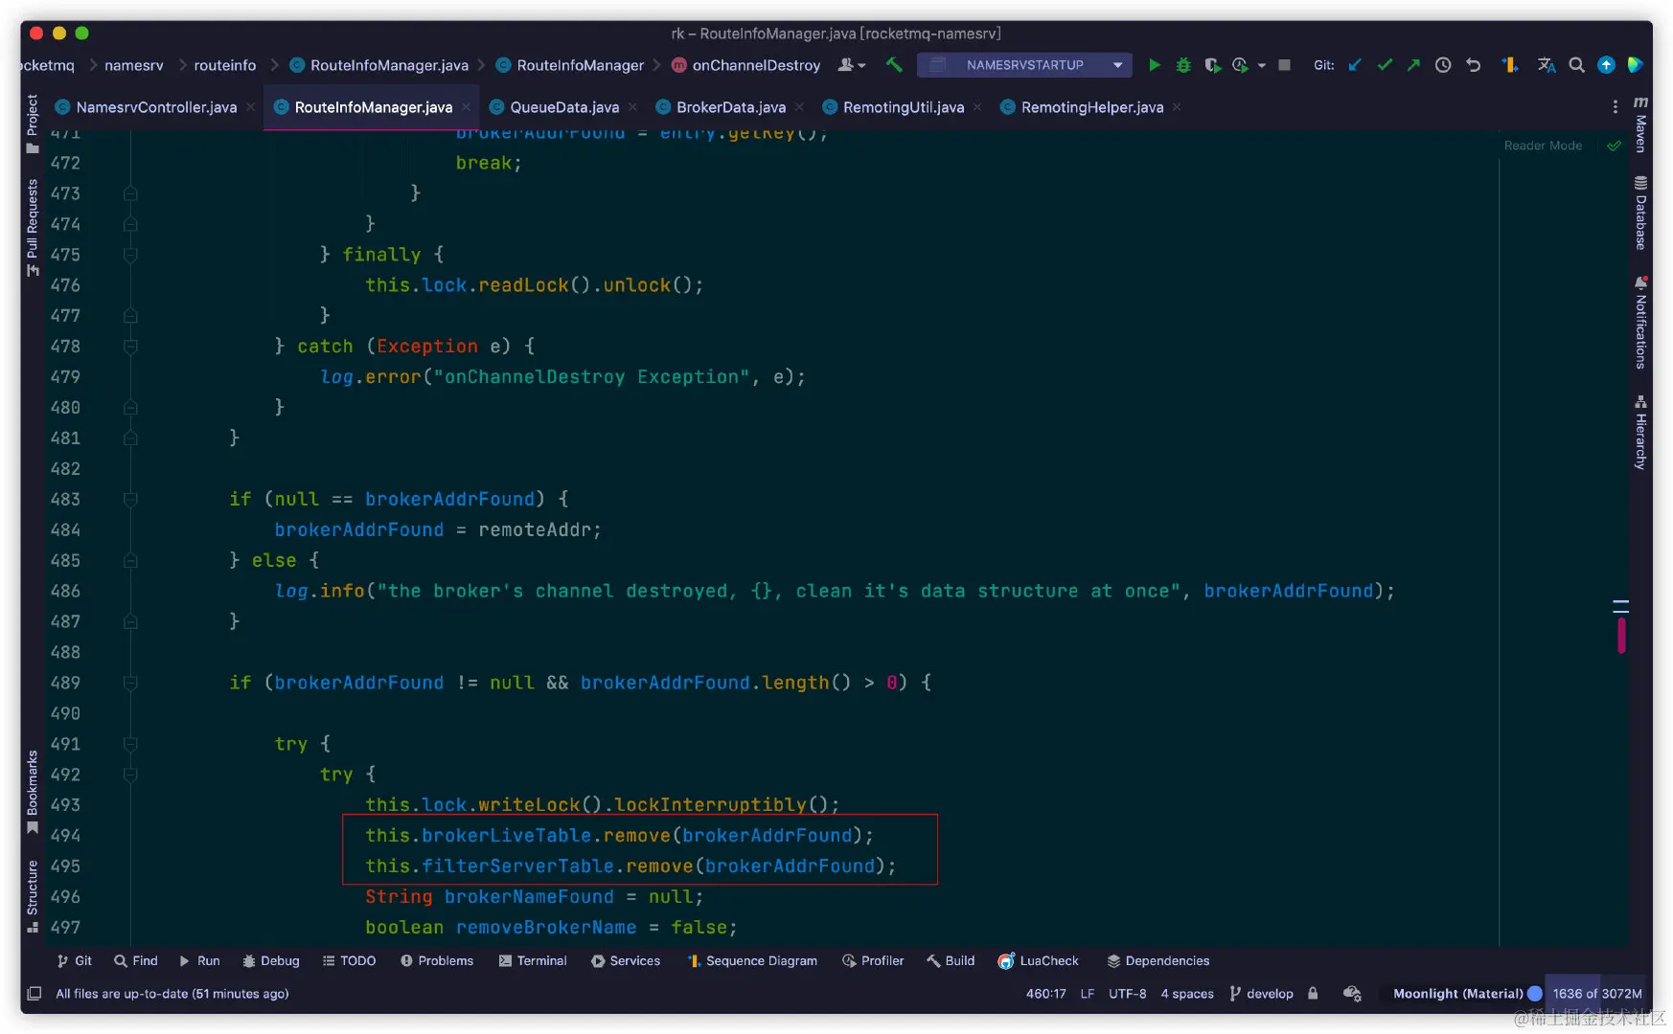This screenshot has width=1673, height=1034.
Task: Switch to BrokerData.java tab
Action: pyautogui.click(x=731, y=107)
